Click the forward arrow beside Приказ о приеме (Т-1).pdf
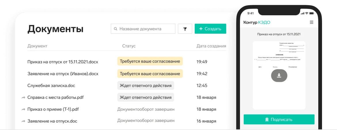The image size is (337, 130). [x=23, y=109]
